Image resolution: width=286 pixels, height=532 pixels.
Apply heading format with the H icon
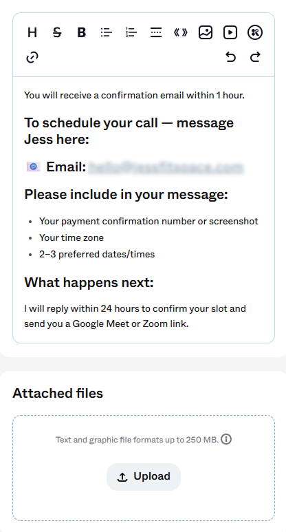tap(32, 32)
